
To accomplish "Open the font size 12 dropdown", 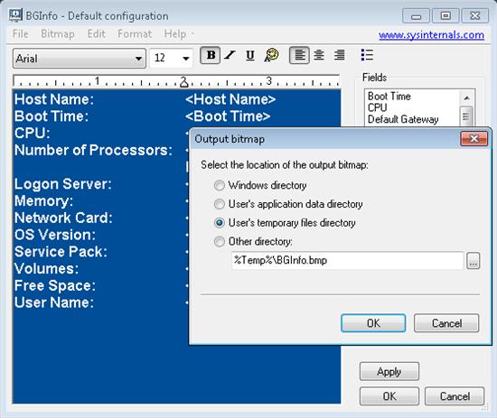I will [x=172, y=58].
